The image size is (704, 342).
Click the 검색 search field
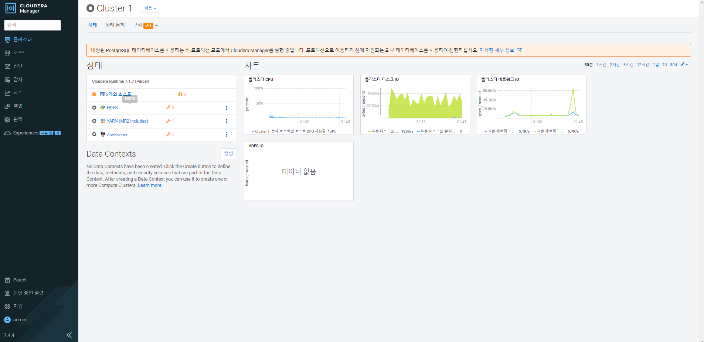[33, 25]
